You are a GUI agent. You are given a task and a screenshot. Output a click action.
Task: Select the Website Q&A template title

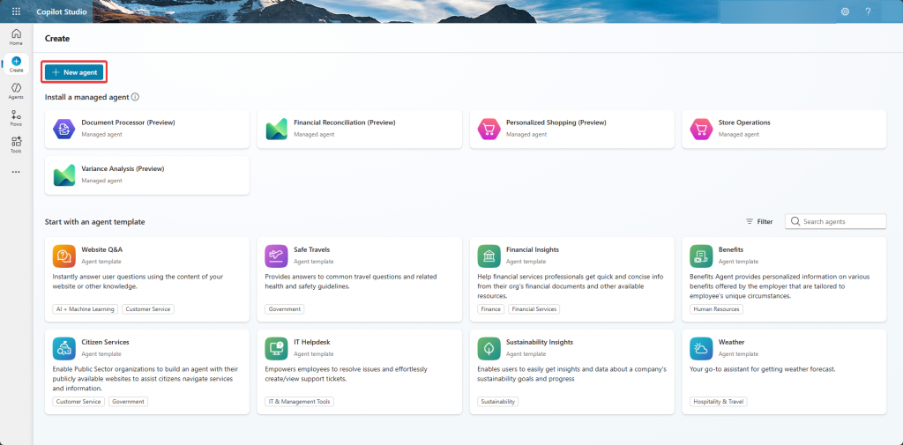click(x=102, y=250)
